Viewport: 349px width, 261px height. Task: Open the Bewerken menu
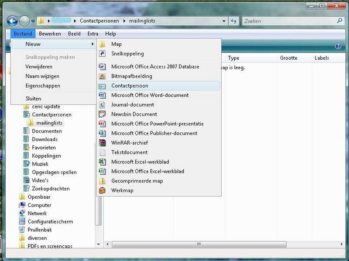[50, 34]
